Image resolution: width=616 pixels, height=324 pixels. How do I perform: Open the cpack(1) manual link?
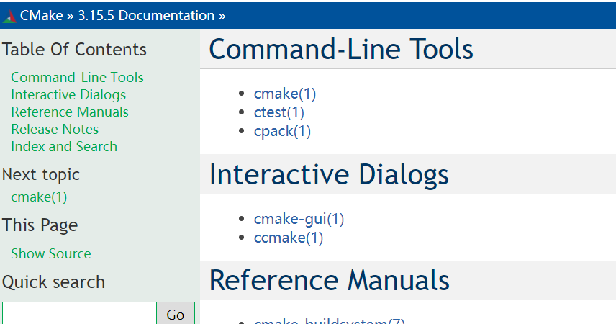282,132
